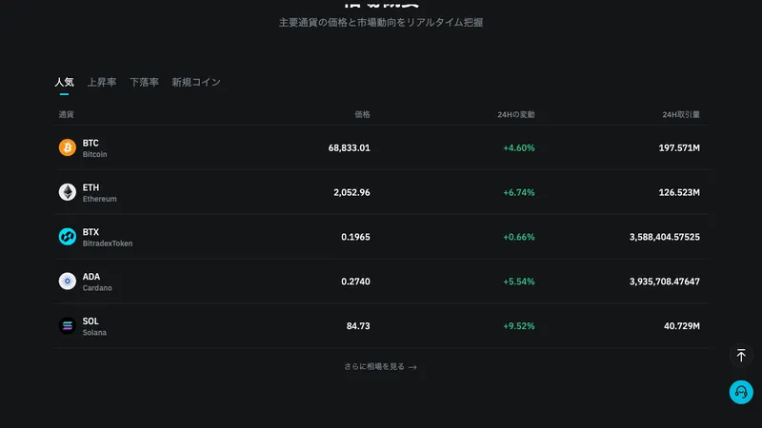Click the BitradexToken BTX icon
Screen dimensions: 762x428
[x=67, y=237]
